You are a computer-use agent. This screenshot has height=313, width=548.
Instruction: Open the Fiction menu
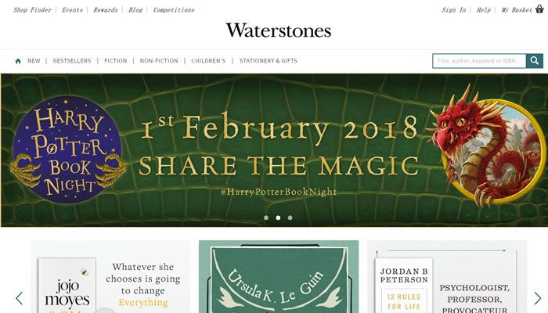[116, 61]
